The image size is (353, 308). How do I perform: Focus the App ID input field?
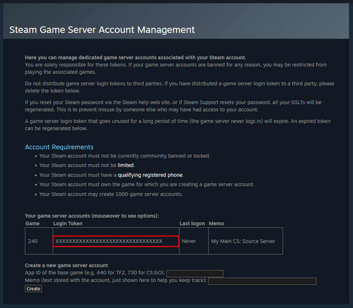pos(195,273)
